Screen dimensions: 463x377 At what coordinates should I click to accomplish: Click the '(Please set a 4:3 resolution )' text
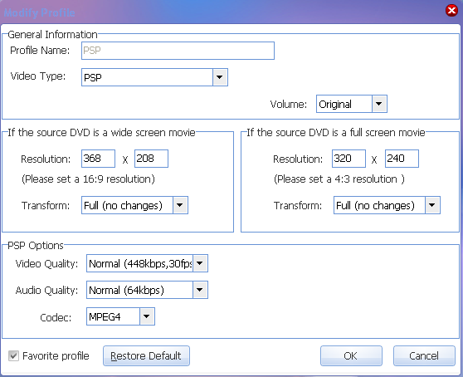[x=339, y=179]
